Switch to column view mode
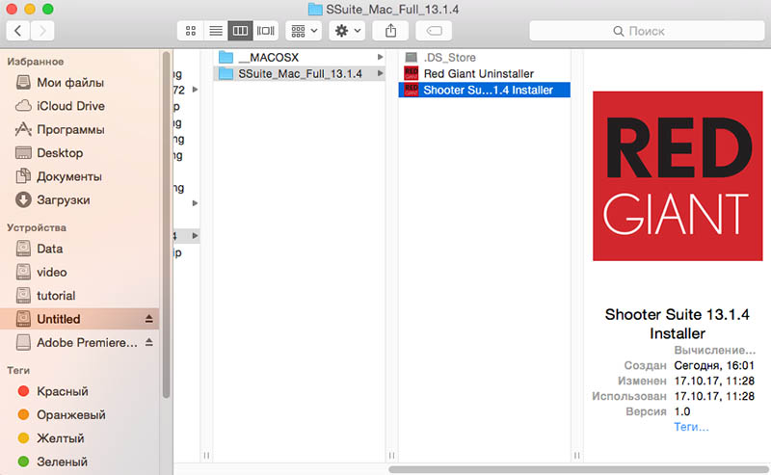The image size is (771, 475). (x=240, y=31)
